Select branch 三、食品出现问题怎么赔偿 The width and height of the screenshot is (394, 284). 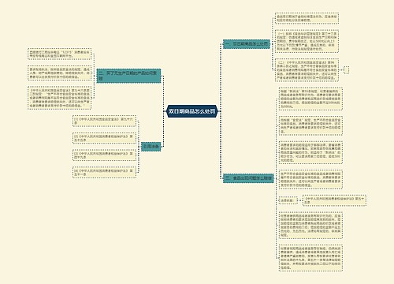(x=248, y=178)
